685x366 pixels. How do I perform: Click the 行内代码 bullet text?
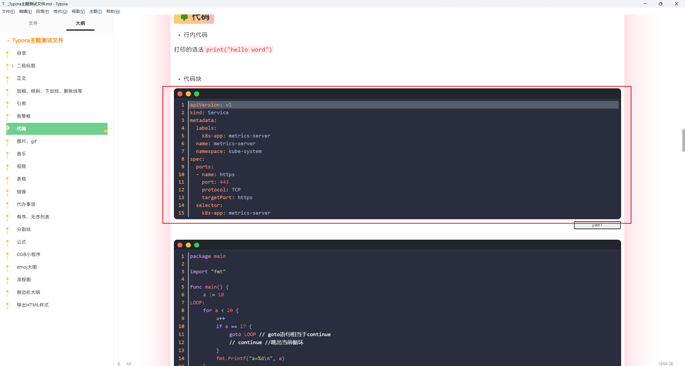point(196,35)
